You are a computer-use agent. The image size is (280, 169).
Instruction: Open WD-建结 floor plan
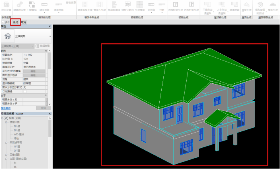click(x=19, y=135)
